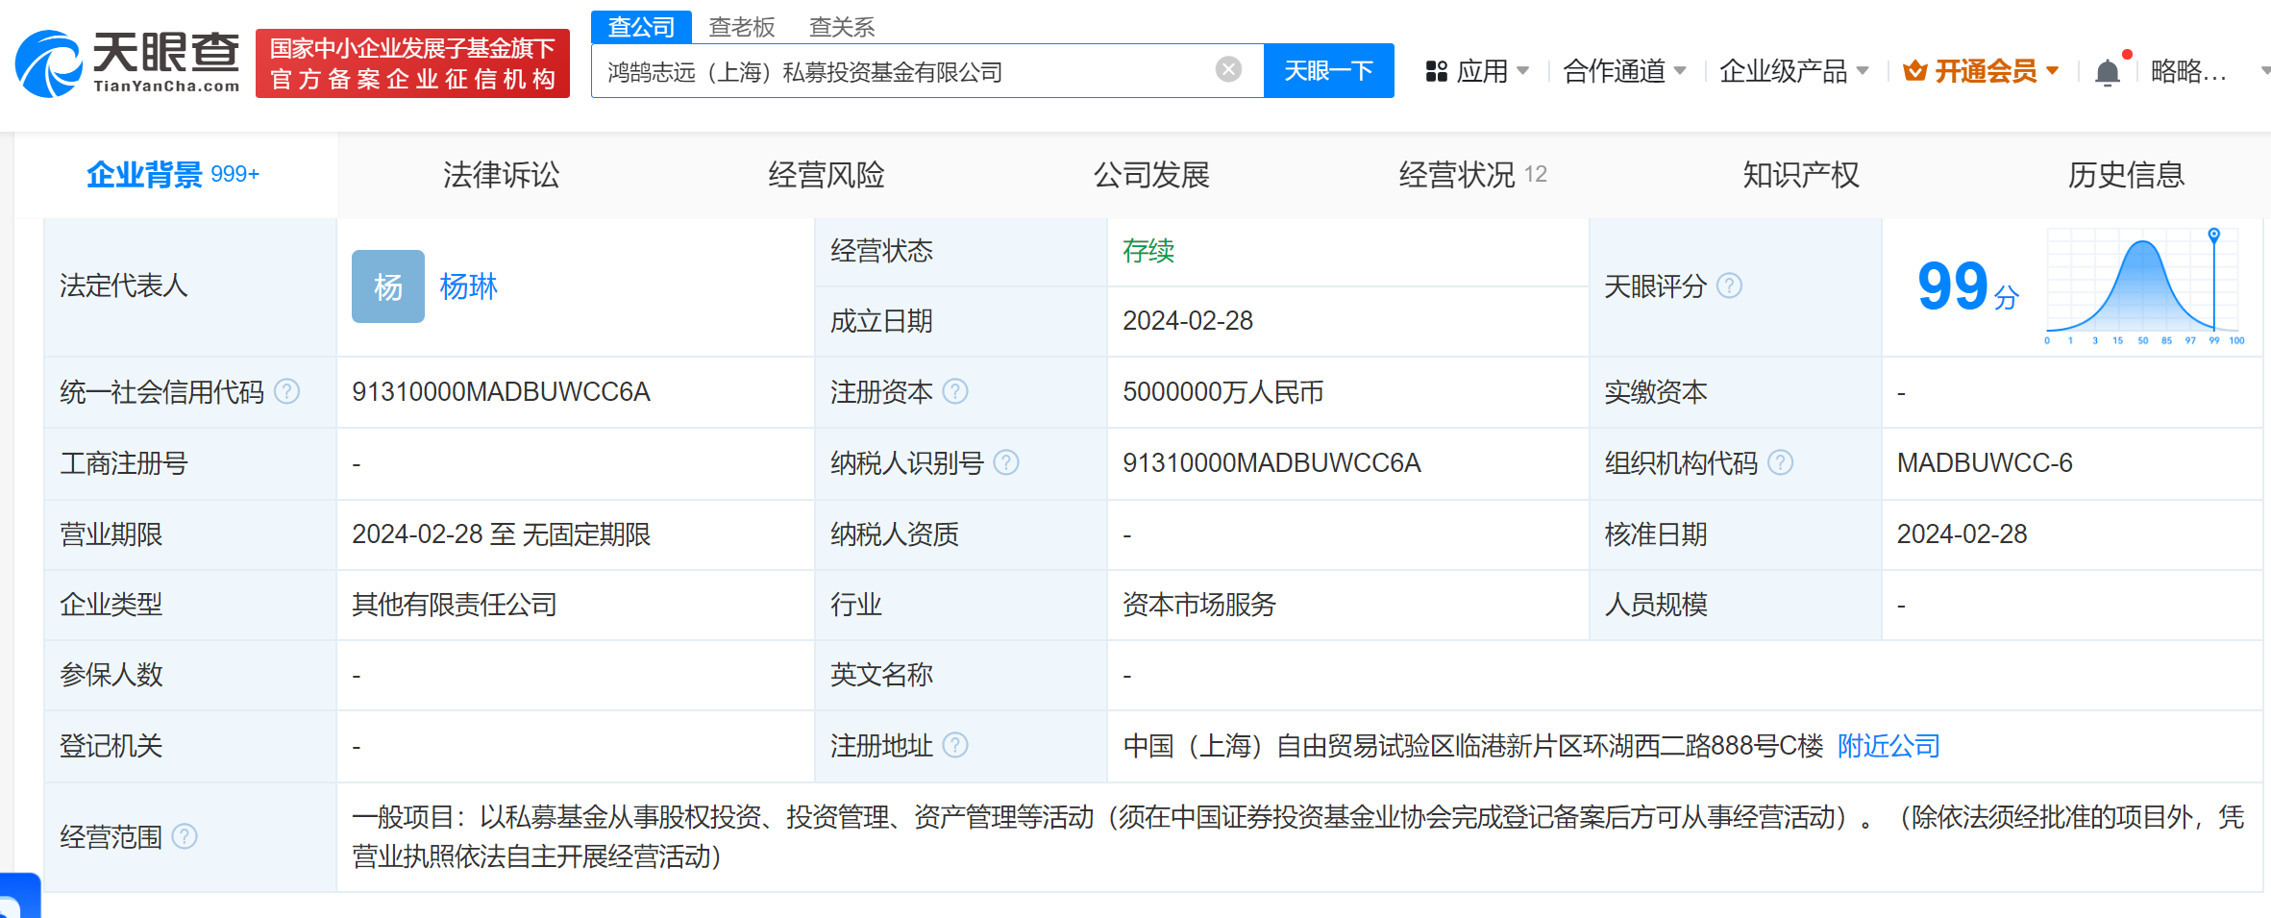Click the help icon beside 注册地址
Viewport: 2271px width, 918px height.
pos(955,746)
